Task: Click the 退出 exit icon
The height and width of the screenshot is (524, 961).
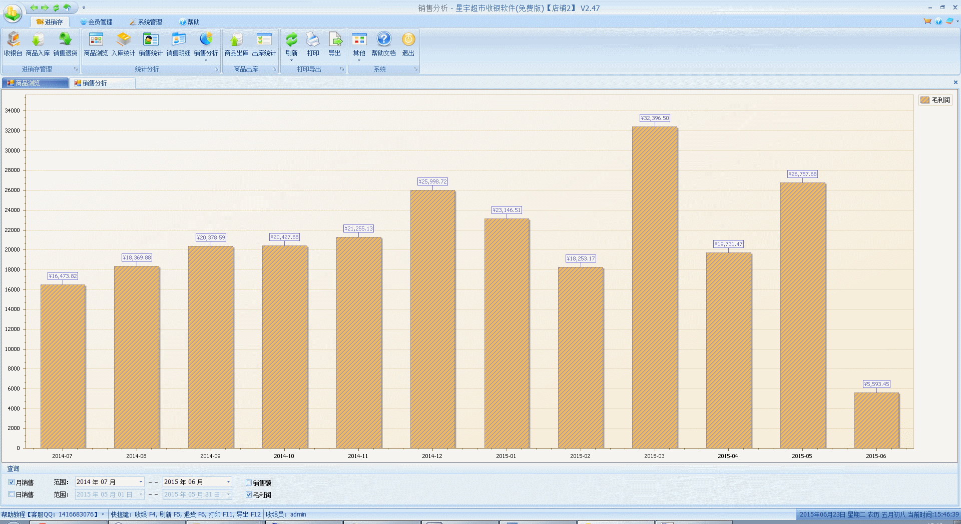Action: click(x=408, y=44)
